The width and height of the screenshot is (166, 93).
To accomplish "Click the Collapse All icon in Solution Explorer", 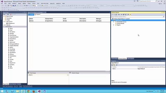I will (x=123, y=14).
